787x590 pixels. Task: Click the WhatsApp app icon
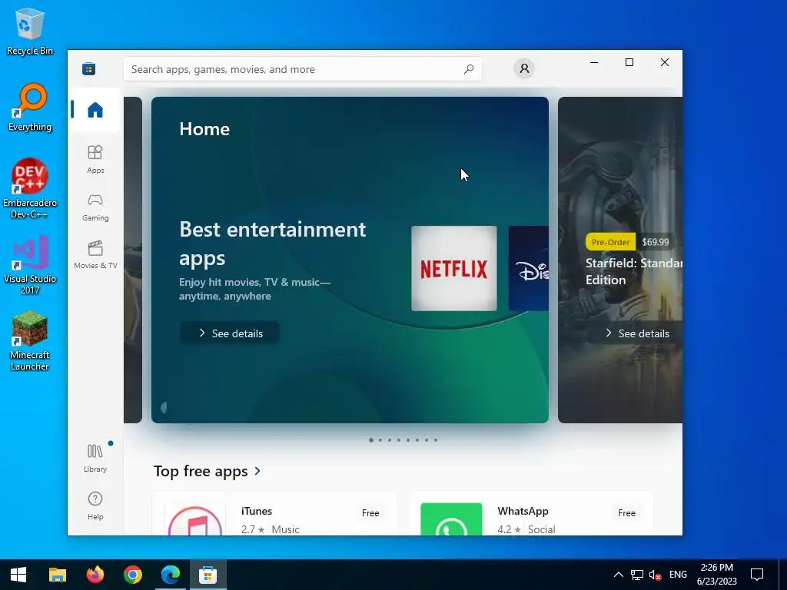pos(451,519)
